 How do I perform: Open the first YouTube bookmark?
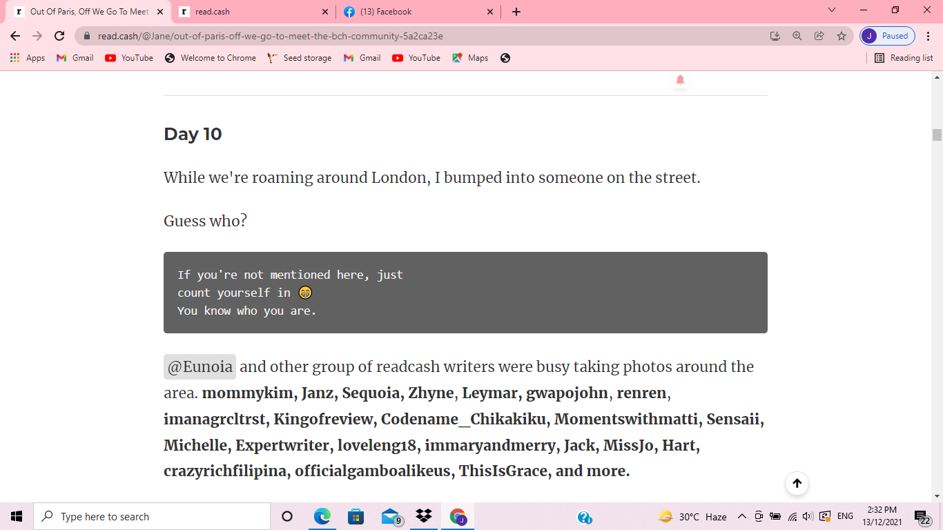(x=129, y=58)
